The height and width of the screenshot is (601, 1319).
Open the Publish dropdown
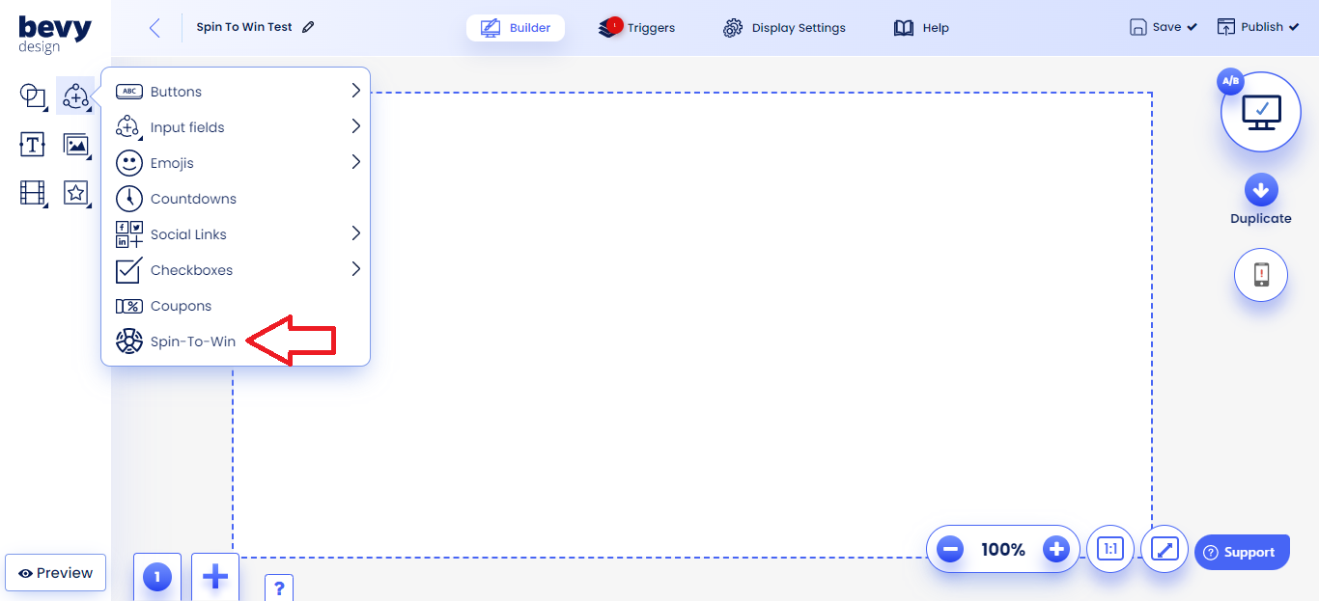(1258, 26)
